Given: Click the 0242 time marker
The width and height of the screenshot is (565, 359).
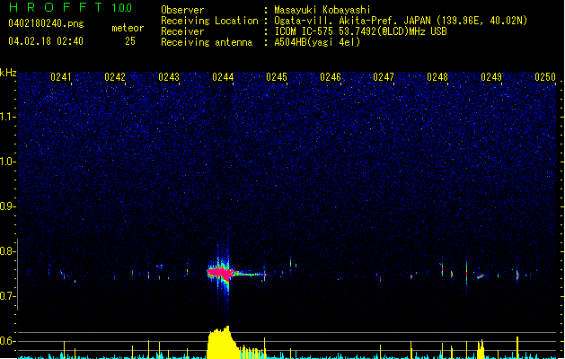Looking at the screenshot, I should [115, 77].
